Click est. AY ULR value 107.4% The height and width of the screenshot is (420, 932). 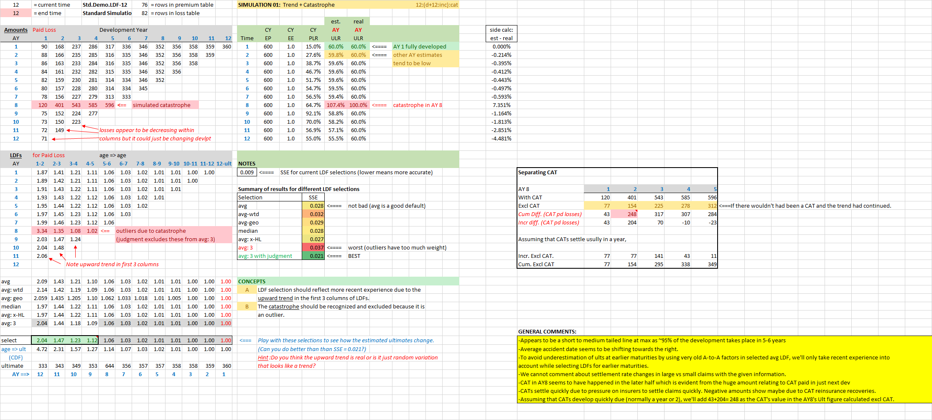pos(336,105)
